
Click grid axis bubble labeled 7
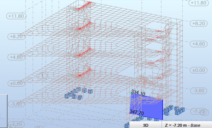[x=205, y=112]
